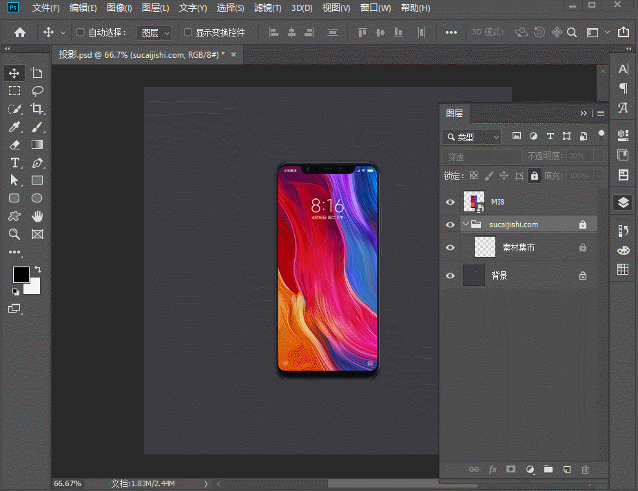
Task: Go to the Photoshop Home screen
Action: [x=19, y=32]
